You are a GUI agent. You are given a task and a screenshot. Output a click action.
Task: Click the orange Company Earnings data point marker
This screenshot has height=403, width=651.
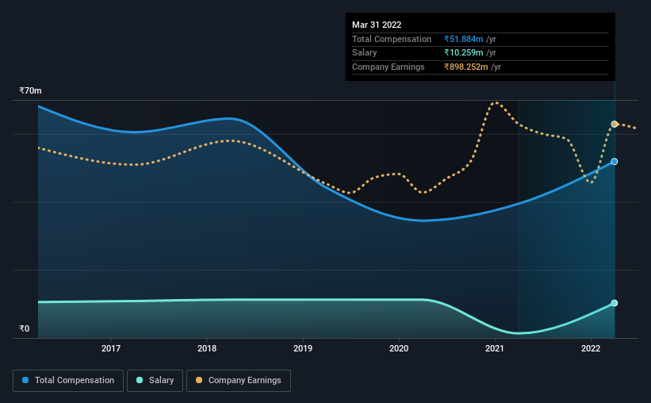614,125
